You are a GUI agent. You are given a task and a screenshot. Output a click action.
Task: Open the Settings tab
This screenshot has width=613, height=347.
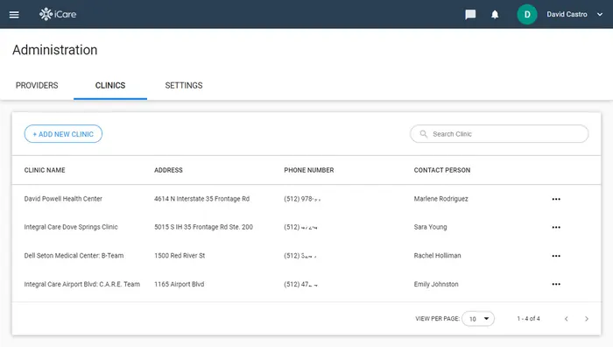[x=184, y=85]
